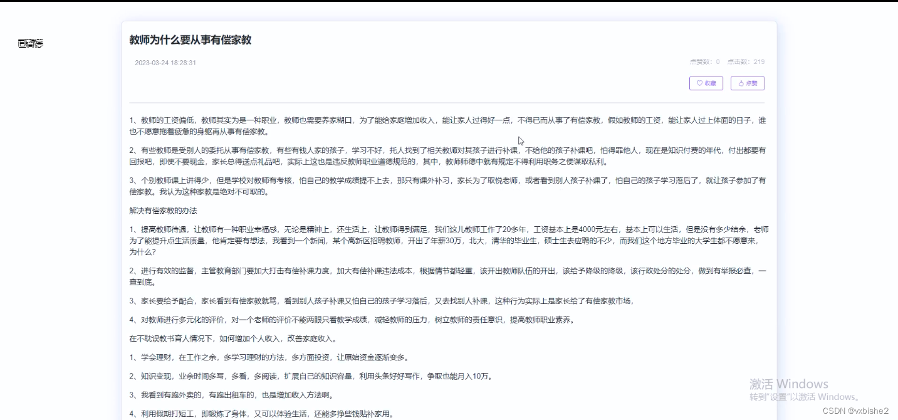898x420 pixels.
Task: Click the line 1、学会理财
Action: 269,358
